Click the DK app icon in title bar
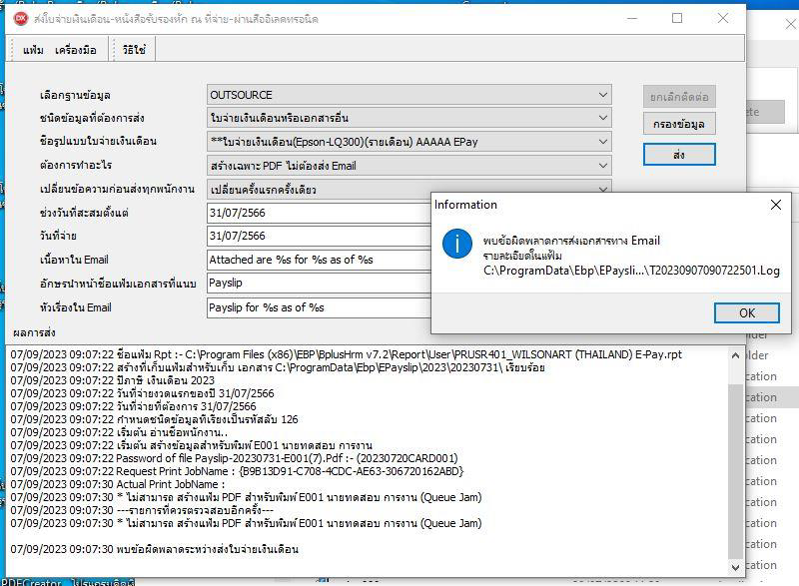 pyautogui.click(x=20, y=18)
